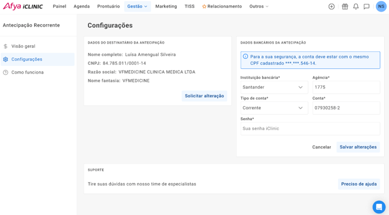Click the Solicitar alteração button
389x215 pixels.
pos(204,96)
